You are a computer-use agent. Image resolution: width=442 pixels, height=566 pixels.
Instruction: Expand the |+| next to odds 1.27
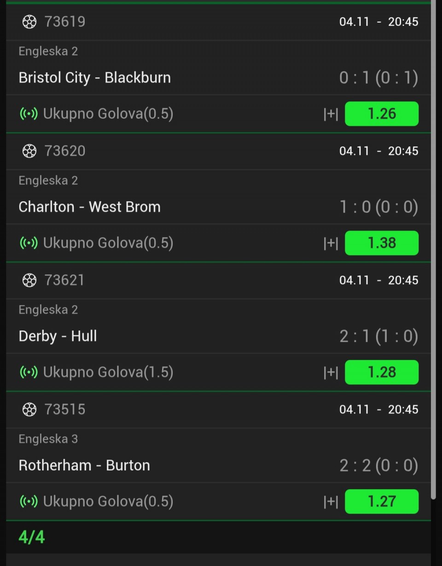click(x=331, y=502)
